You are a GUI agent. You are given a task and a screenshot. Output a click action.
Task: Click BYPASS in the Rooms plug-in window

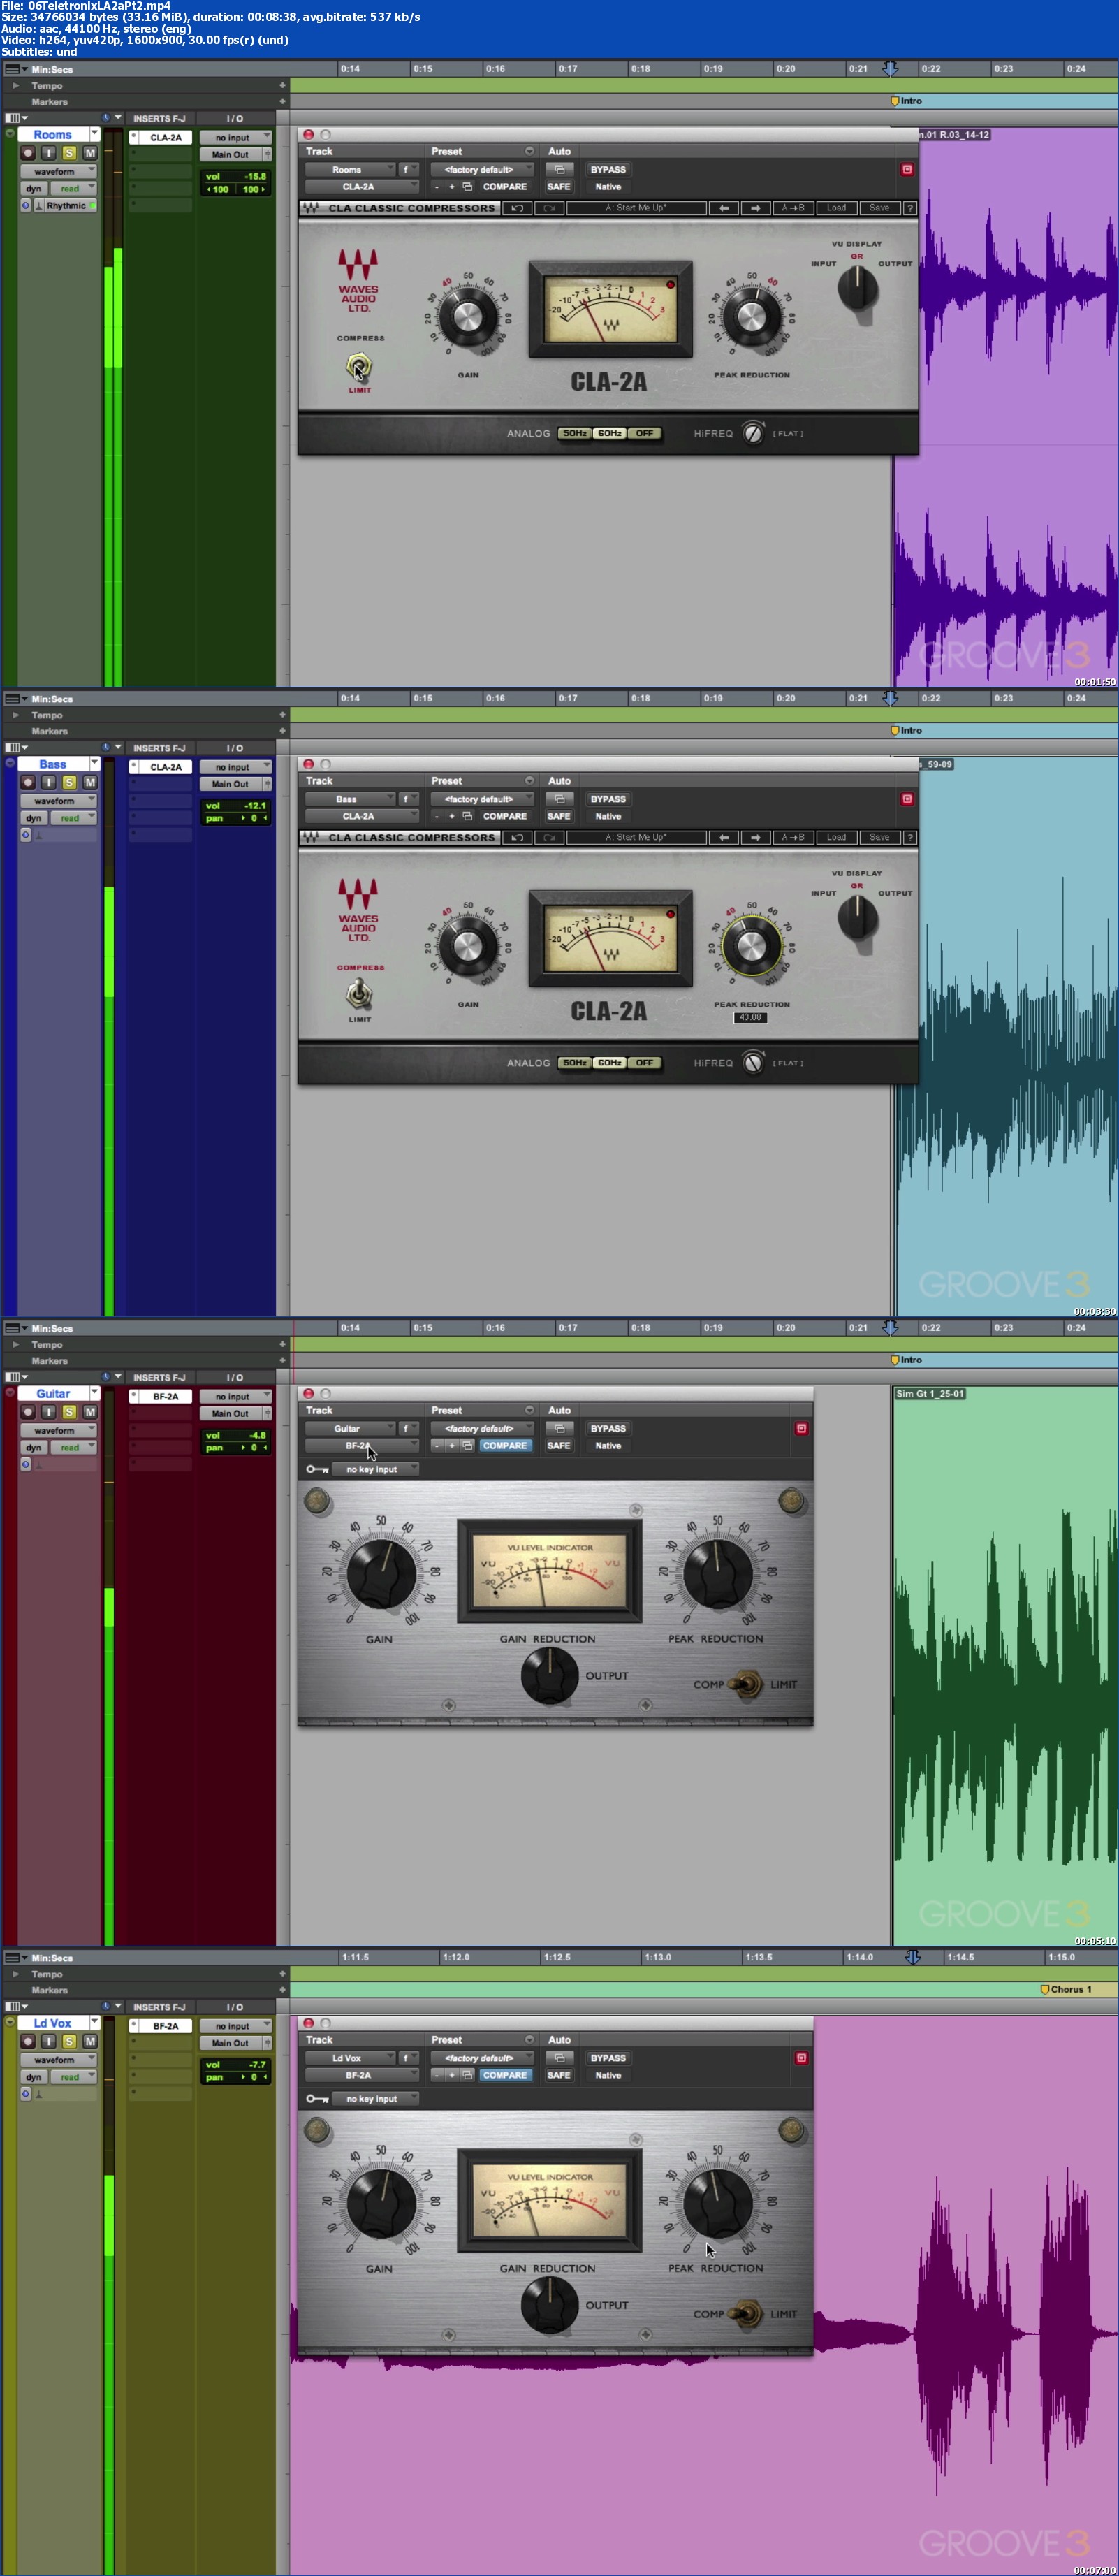[x=608, y=169]
